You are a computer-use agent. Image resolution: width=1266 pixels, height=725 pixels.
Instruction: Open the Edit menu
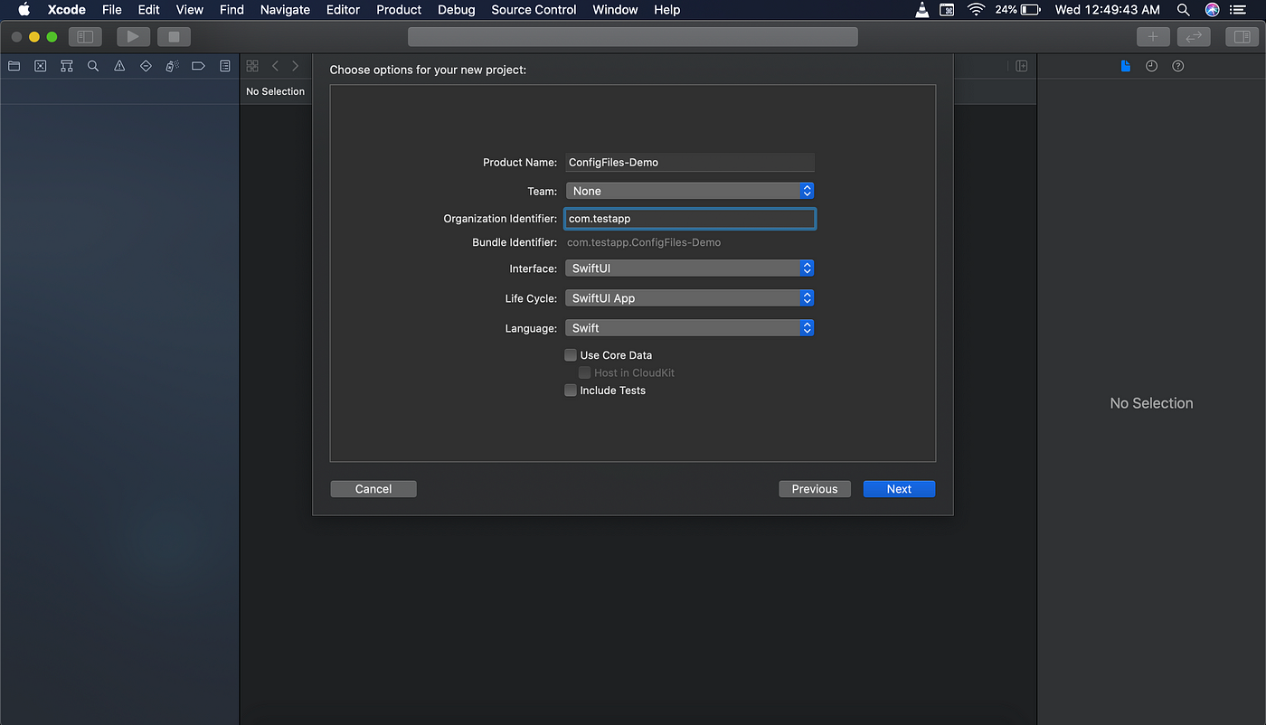(x=148, y=10)
